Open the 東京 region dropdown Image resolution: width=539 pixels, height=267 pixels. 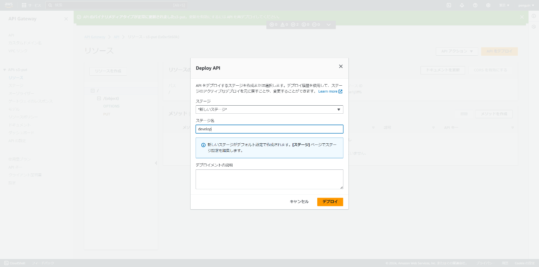pos(504,5)
